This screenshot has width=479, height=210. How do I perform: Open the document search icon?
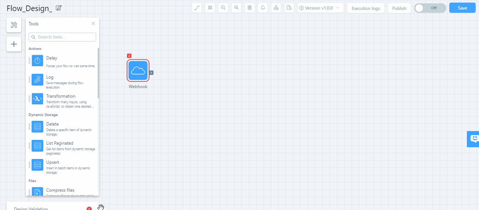[x=289, y=8]
